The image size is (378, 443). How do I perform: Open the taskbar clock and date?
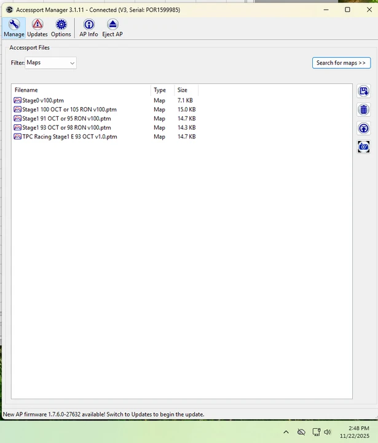(x=355, y=432)
